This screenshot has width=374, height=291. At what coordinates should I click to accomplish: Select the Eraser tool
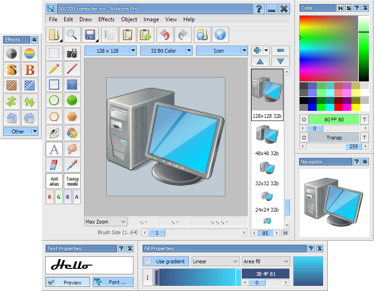(54, 165)
